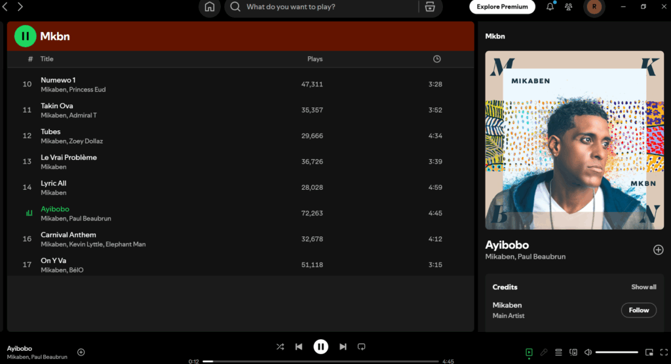Open Connect to a device
Image resolution: width=671 pixels, height=364 pixels.
coord(573,352)
